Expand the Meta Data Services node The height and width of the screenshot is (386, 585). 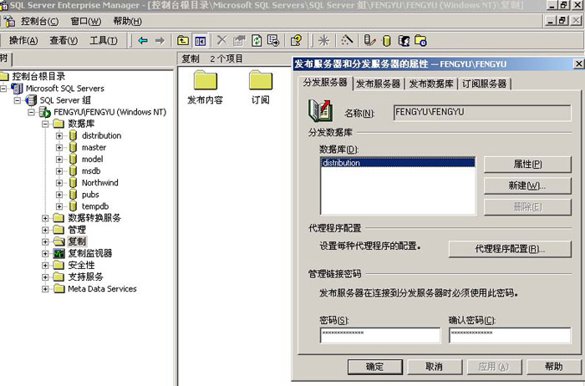pyautogui.click(x=45, y=288)
